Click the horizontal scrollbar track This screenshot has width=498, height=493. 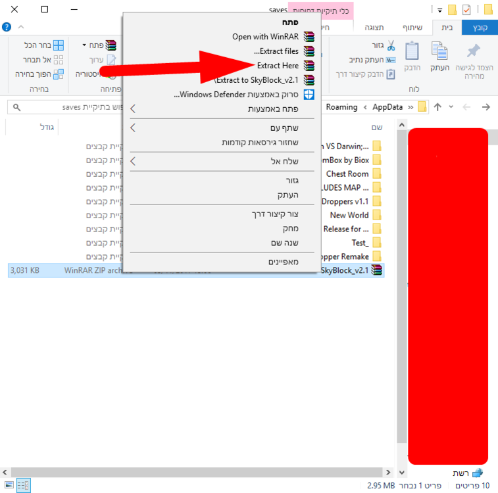point(197,472)
